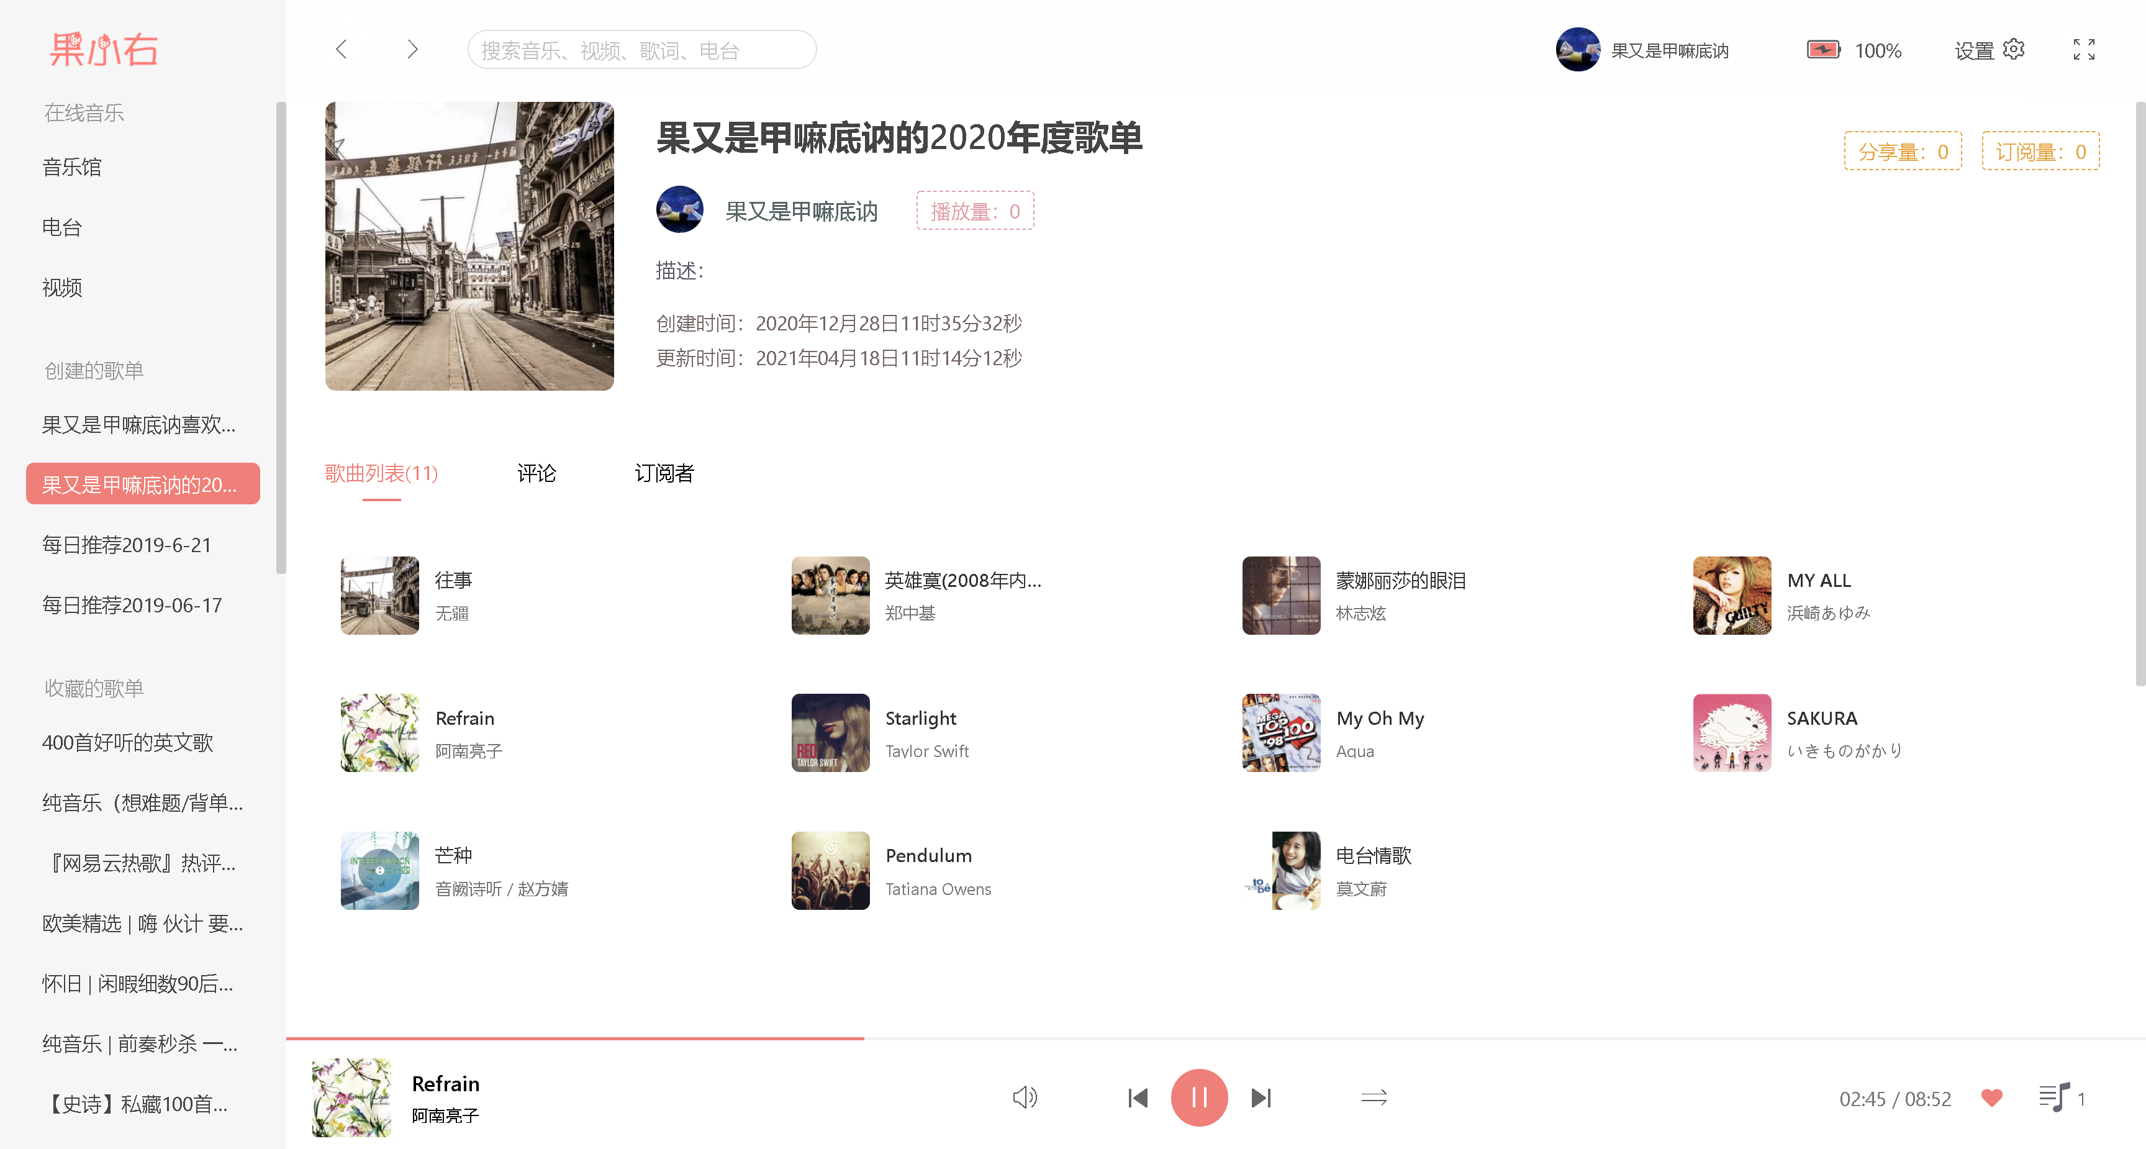2146x1149 pixels.
Task: Switch to the 评论 tab
Action: [x=536, y=473]
